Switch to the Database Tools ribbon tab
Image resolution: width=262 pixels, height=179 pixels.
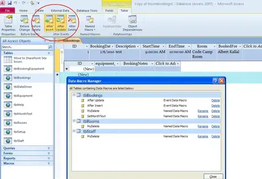coord(87,11)
